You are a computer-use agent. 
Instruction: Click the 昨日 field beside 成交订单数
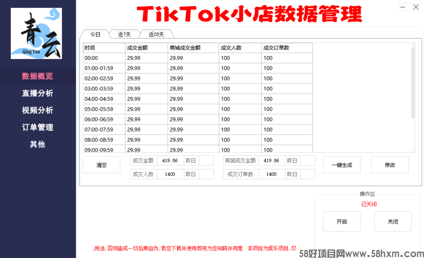307,174
